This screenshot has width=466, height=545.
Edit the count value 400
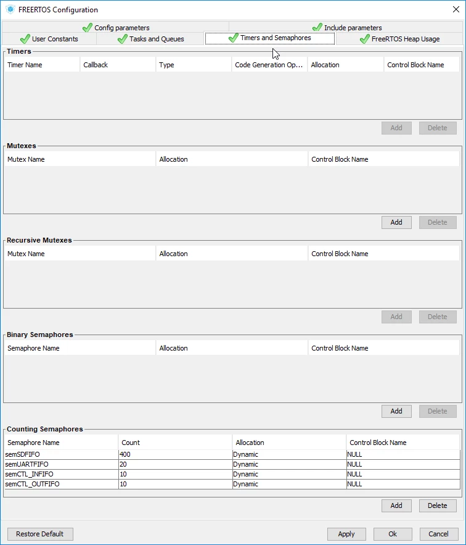(x=175, y=454)
